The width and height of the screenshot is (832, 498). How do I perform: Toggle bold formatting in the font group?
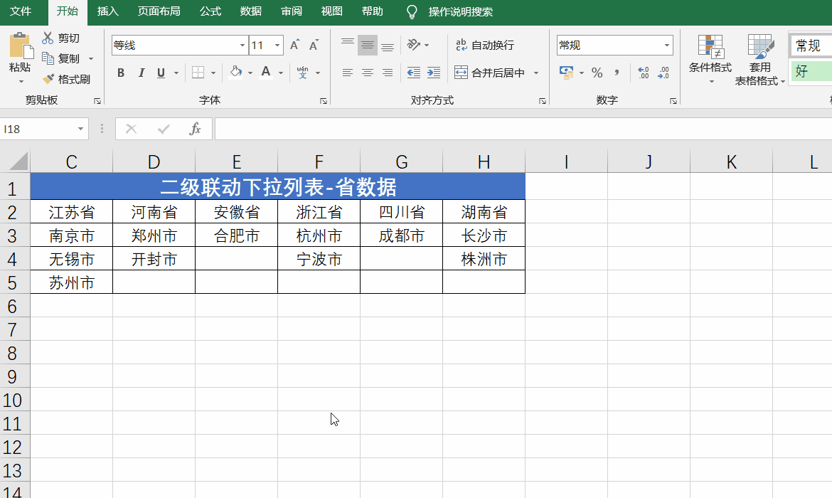pyautogui.click(x=120, y=72)
